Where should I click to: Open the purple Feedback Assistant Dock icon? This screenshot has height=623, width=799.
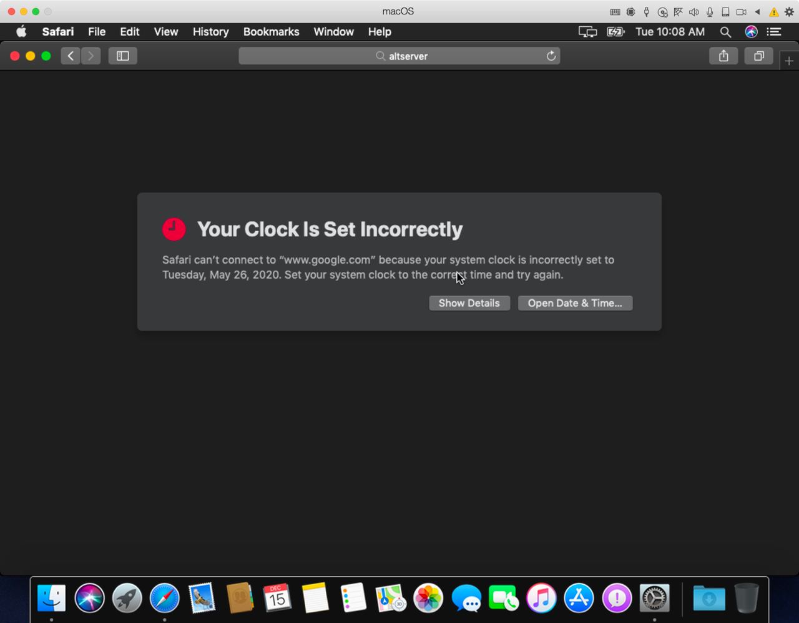(617, 599)
